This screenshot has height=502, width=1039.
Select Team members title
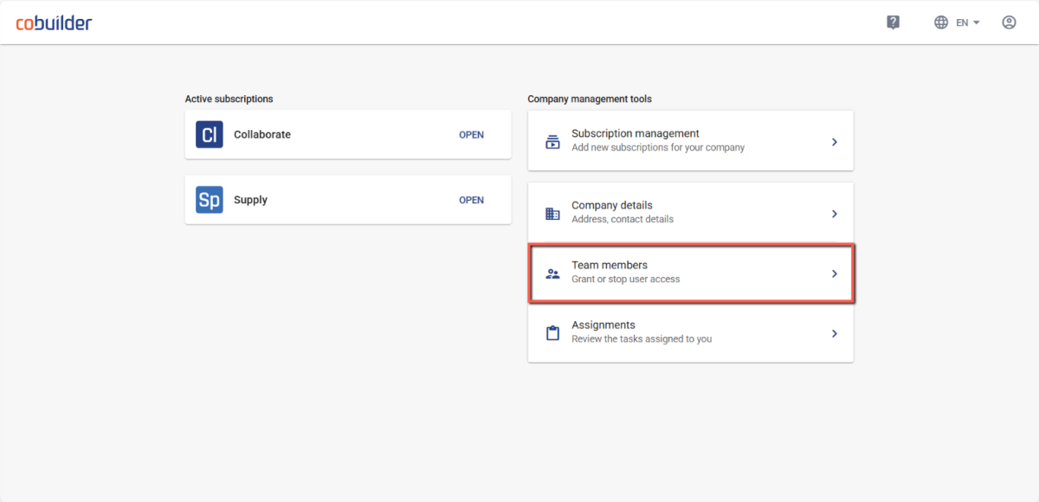tap(610, 266)
